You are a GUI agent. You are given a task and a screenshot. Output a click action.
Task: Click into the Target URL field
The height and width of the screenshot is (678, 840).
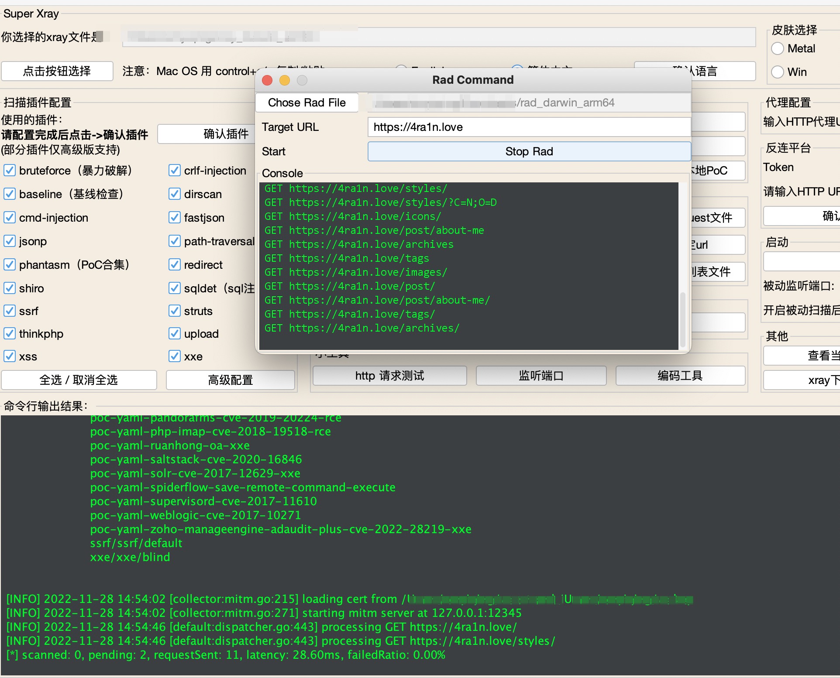[x=529, y=127]
